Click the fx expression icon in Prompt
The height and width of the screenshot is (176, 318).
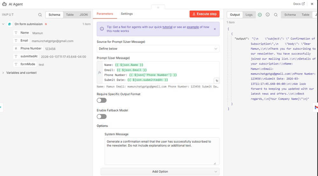pyautogui.click(x=100, y=73)
